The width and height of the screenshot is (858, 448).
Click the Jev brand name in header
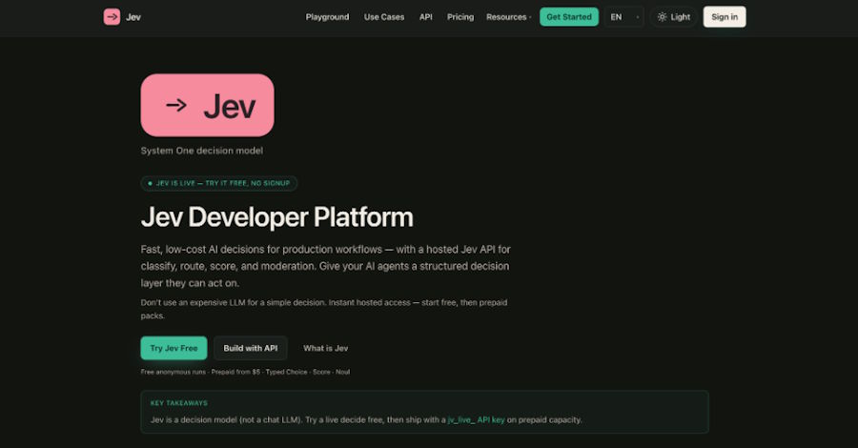pyautogui.click(x=133, y=17)
